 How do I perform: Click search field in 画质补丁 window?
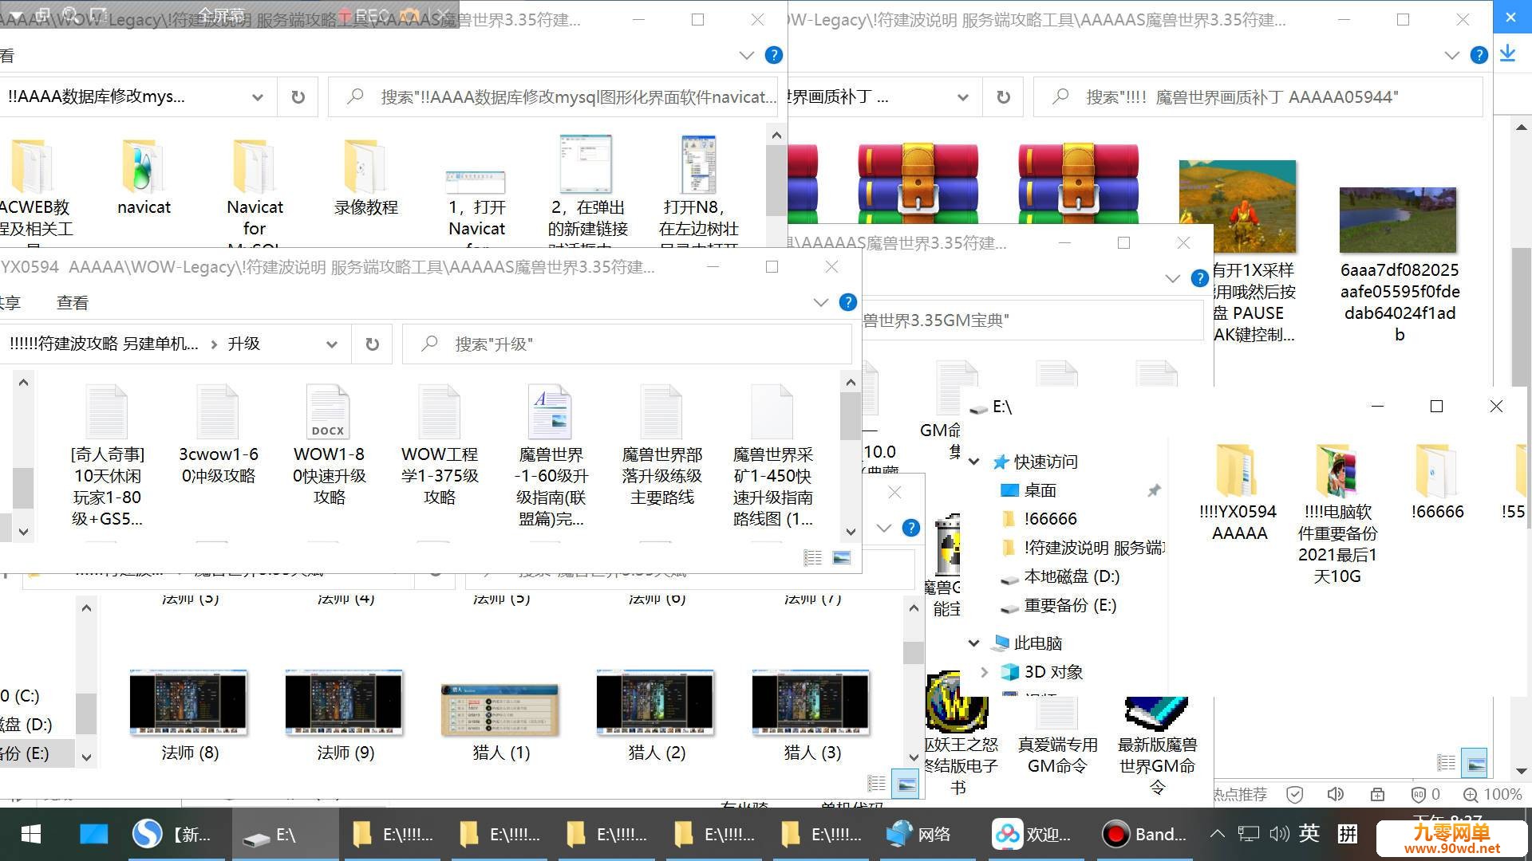(1258, 96)
